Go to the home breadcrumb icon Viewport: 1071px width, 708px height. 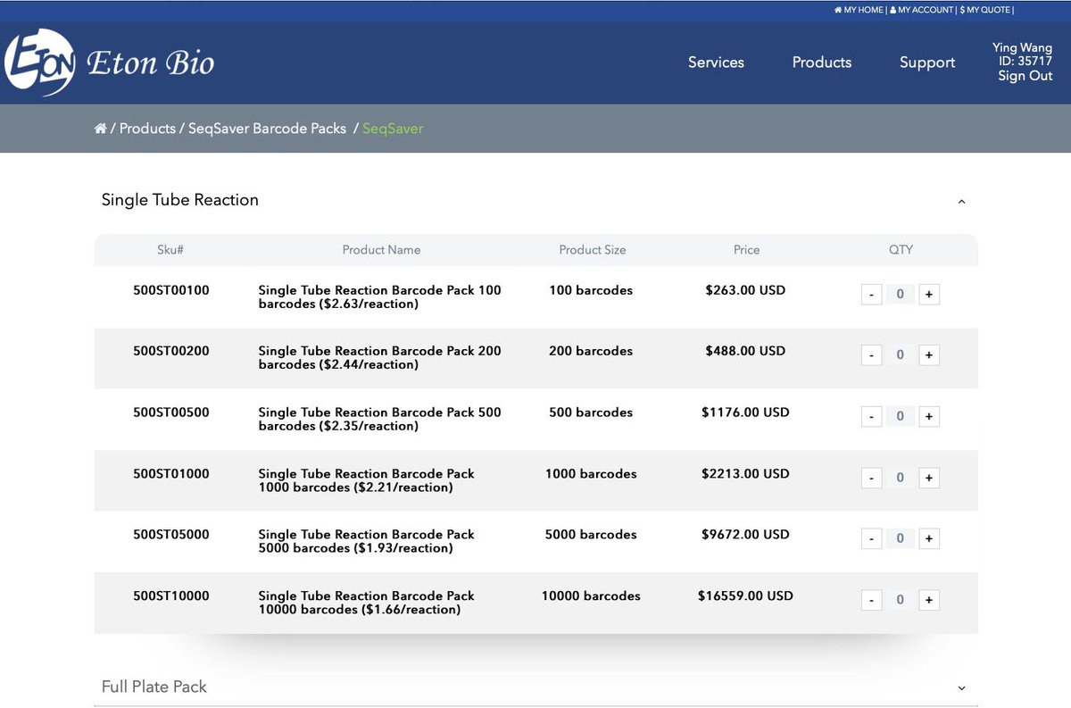coord(100,129)
